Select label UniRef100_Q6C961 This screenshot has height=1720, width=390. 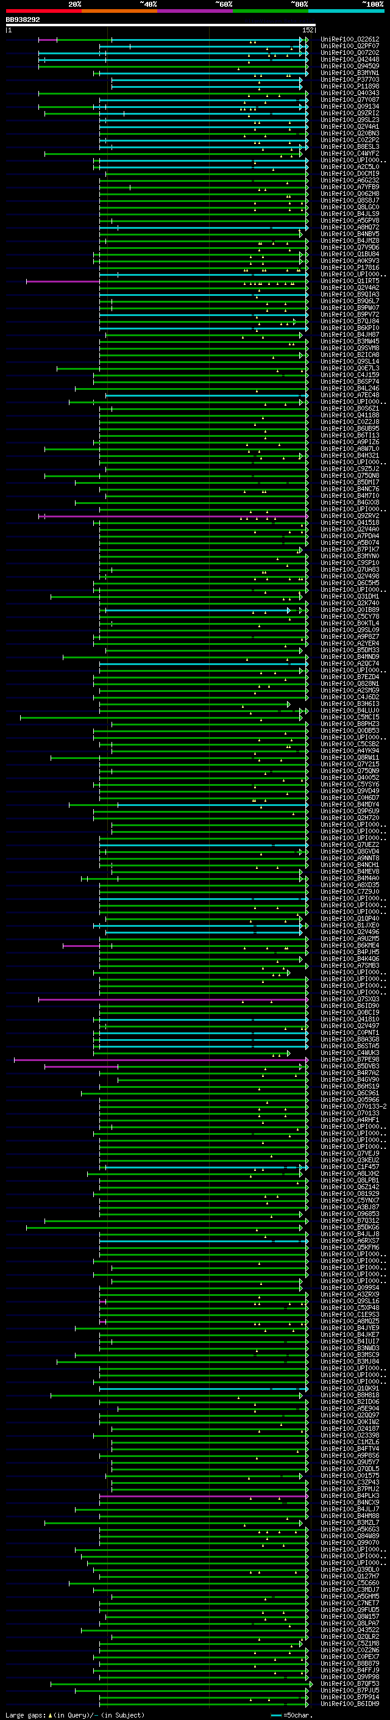[x=350, y=1093]
